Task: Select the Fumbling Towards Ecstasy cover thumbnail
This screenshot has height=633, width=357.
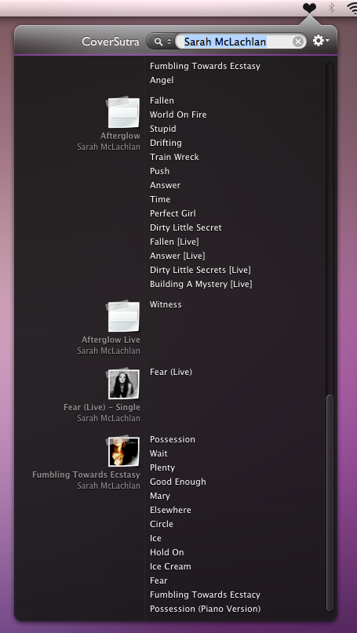Action: pyautogui.click(x=123, y=451)
